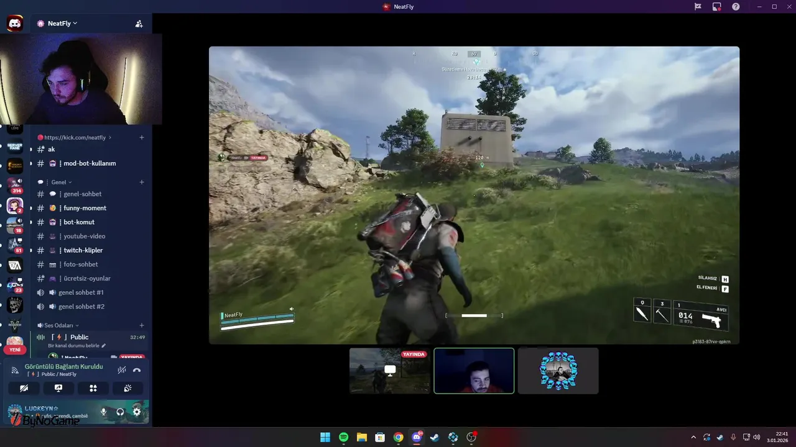The height and width of the screenshot is (447, 796).
Task: Click the Görüntülü Bağlantı Kuruldu connection status
Action: [x=63, y=366]
